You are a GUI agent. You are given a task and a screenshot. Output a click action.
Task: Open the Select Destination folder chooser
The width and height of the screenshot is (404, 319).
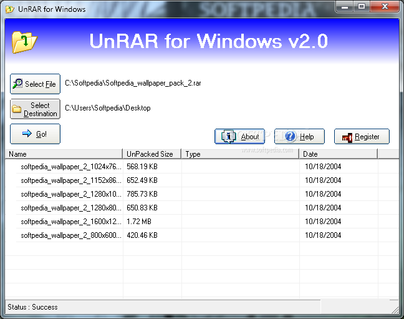(x=36, y=109)
